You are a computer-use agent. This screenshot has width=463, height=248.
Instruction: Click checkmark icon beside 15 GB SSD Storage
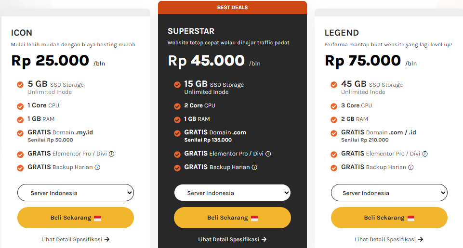[x=177, y=85]
